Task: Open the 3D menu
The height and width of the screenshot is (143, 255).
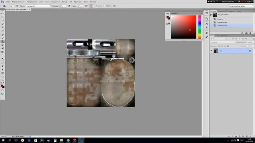Action: 71,2
